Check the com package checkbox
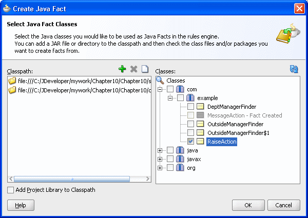 click(x=170, y=89)
